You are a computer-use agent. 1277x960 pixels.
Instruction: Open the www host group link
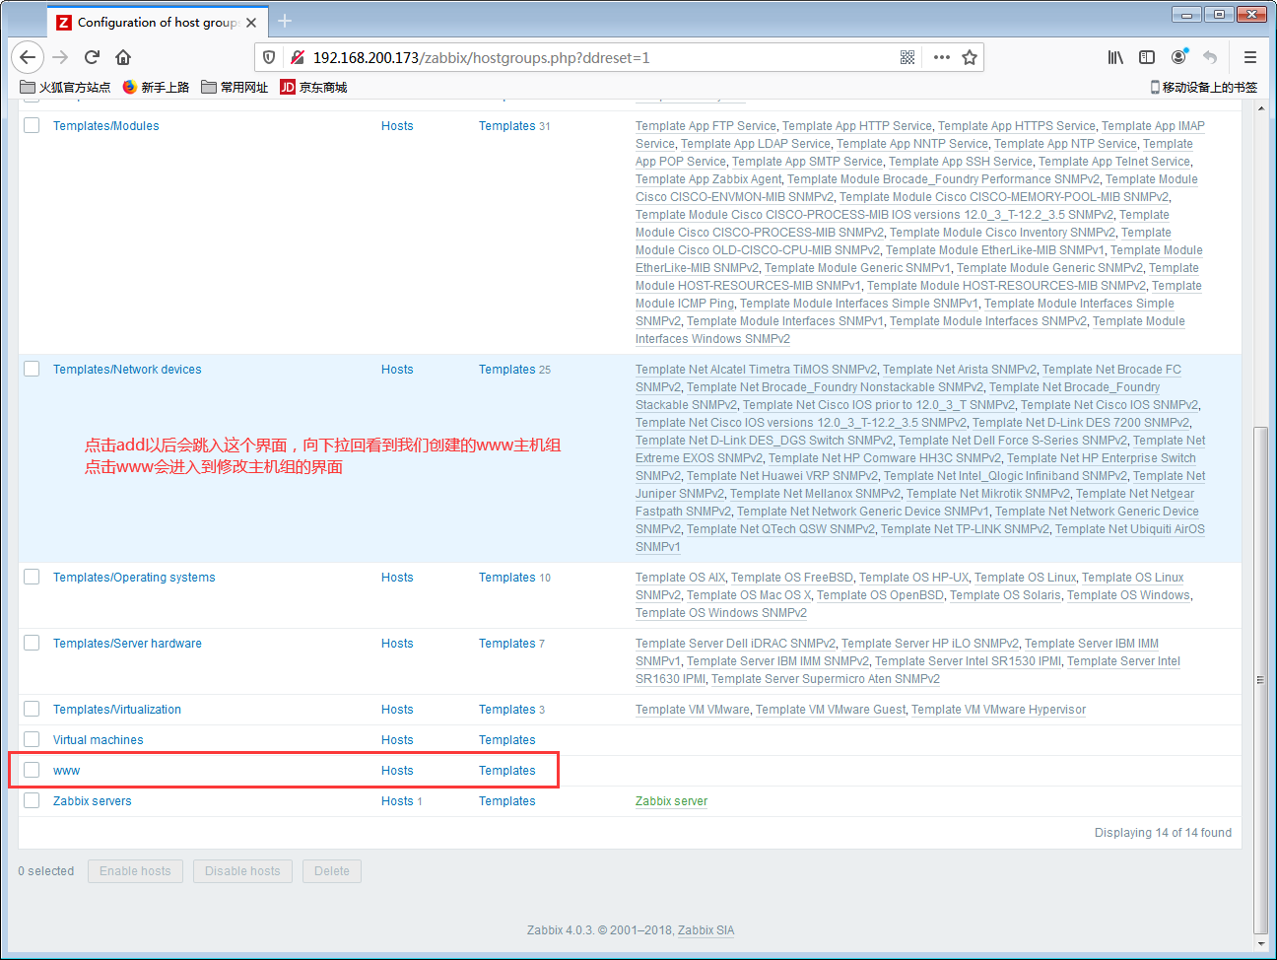coord(66,771)
